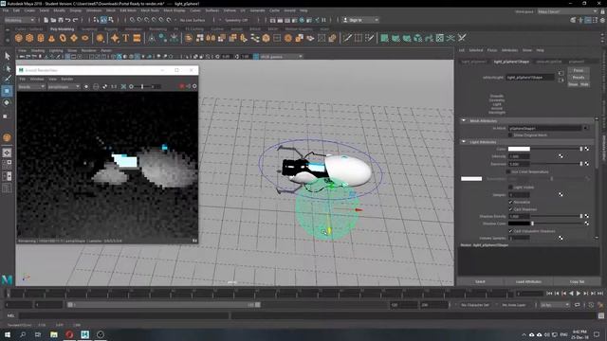The height and width of the screenshot is (341, 607).
Task: Open the Render menu in Arnold RenderView
Action: pos(67,79)
